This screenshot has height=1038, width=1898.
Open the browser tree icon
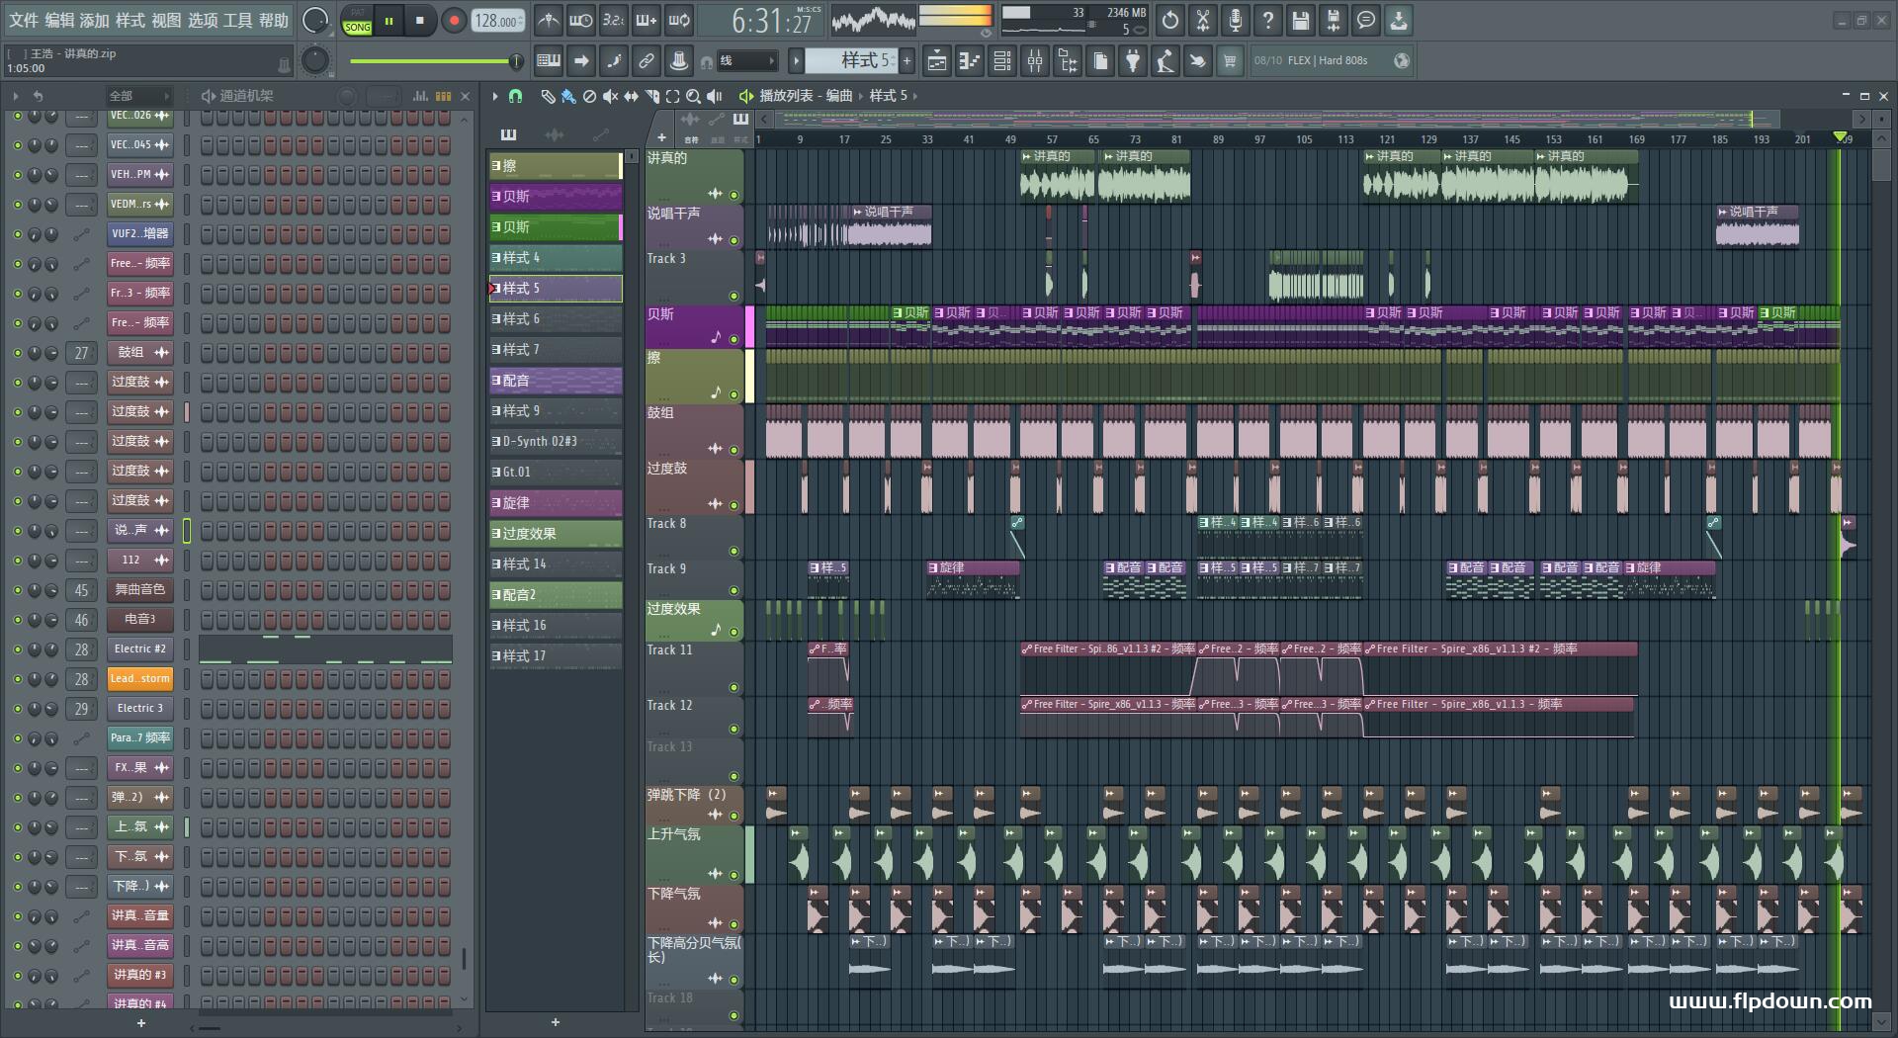pyautogui.click(x=1068, y=61)
